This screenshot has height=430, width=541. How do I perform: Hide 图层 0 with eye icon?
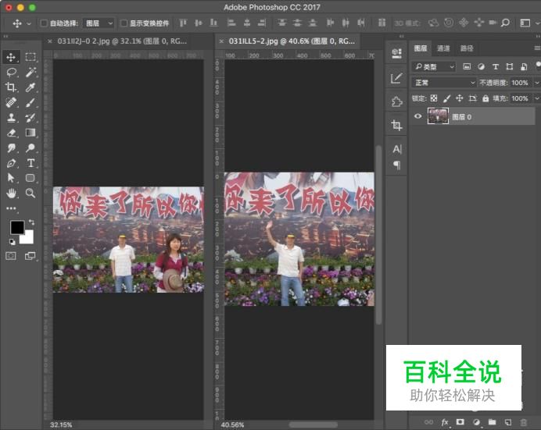[417, 116]
